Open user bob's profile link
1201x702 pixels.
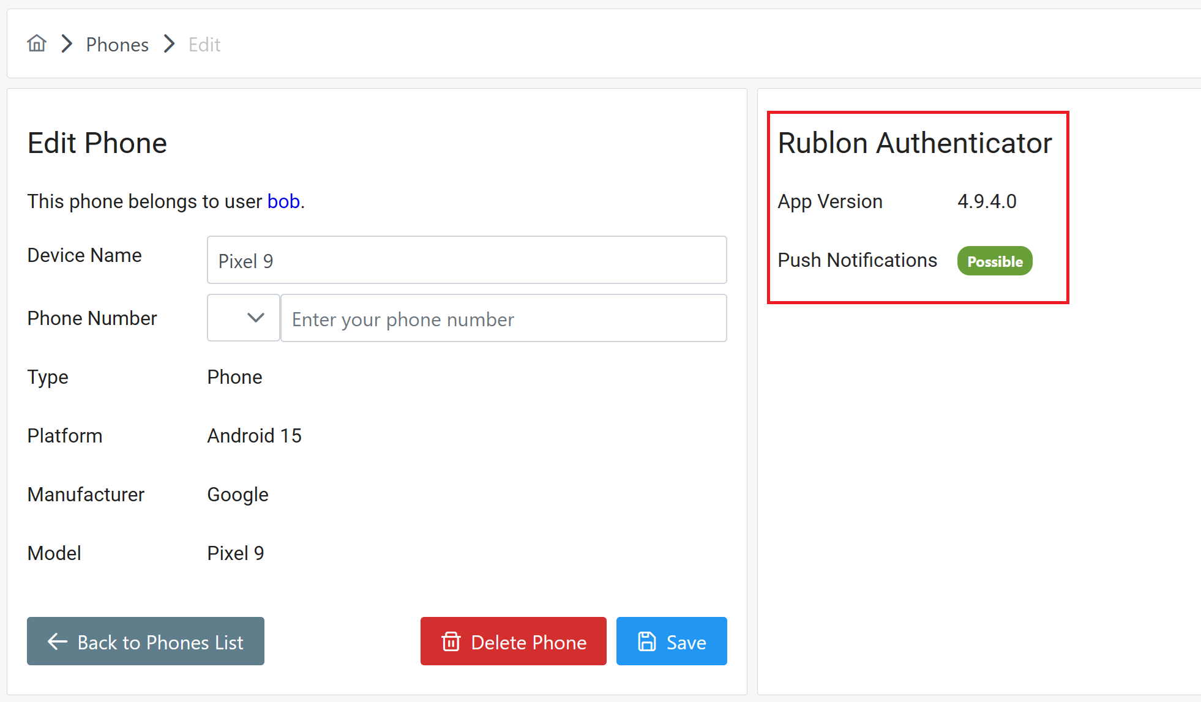point(283,201)
